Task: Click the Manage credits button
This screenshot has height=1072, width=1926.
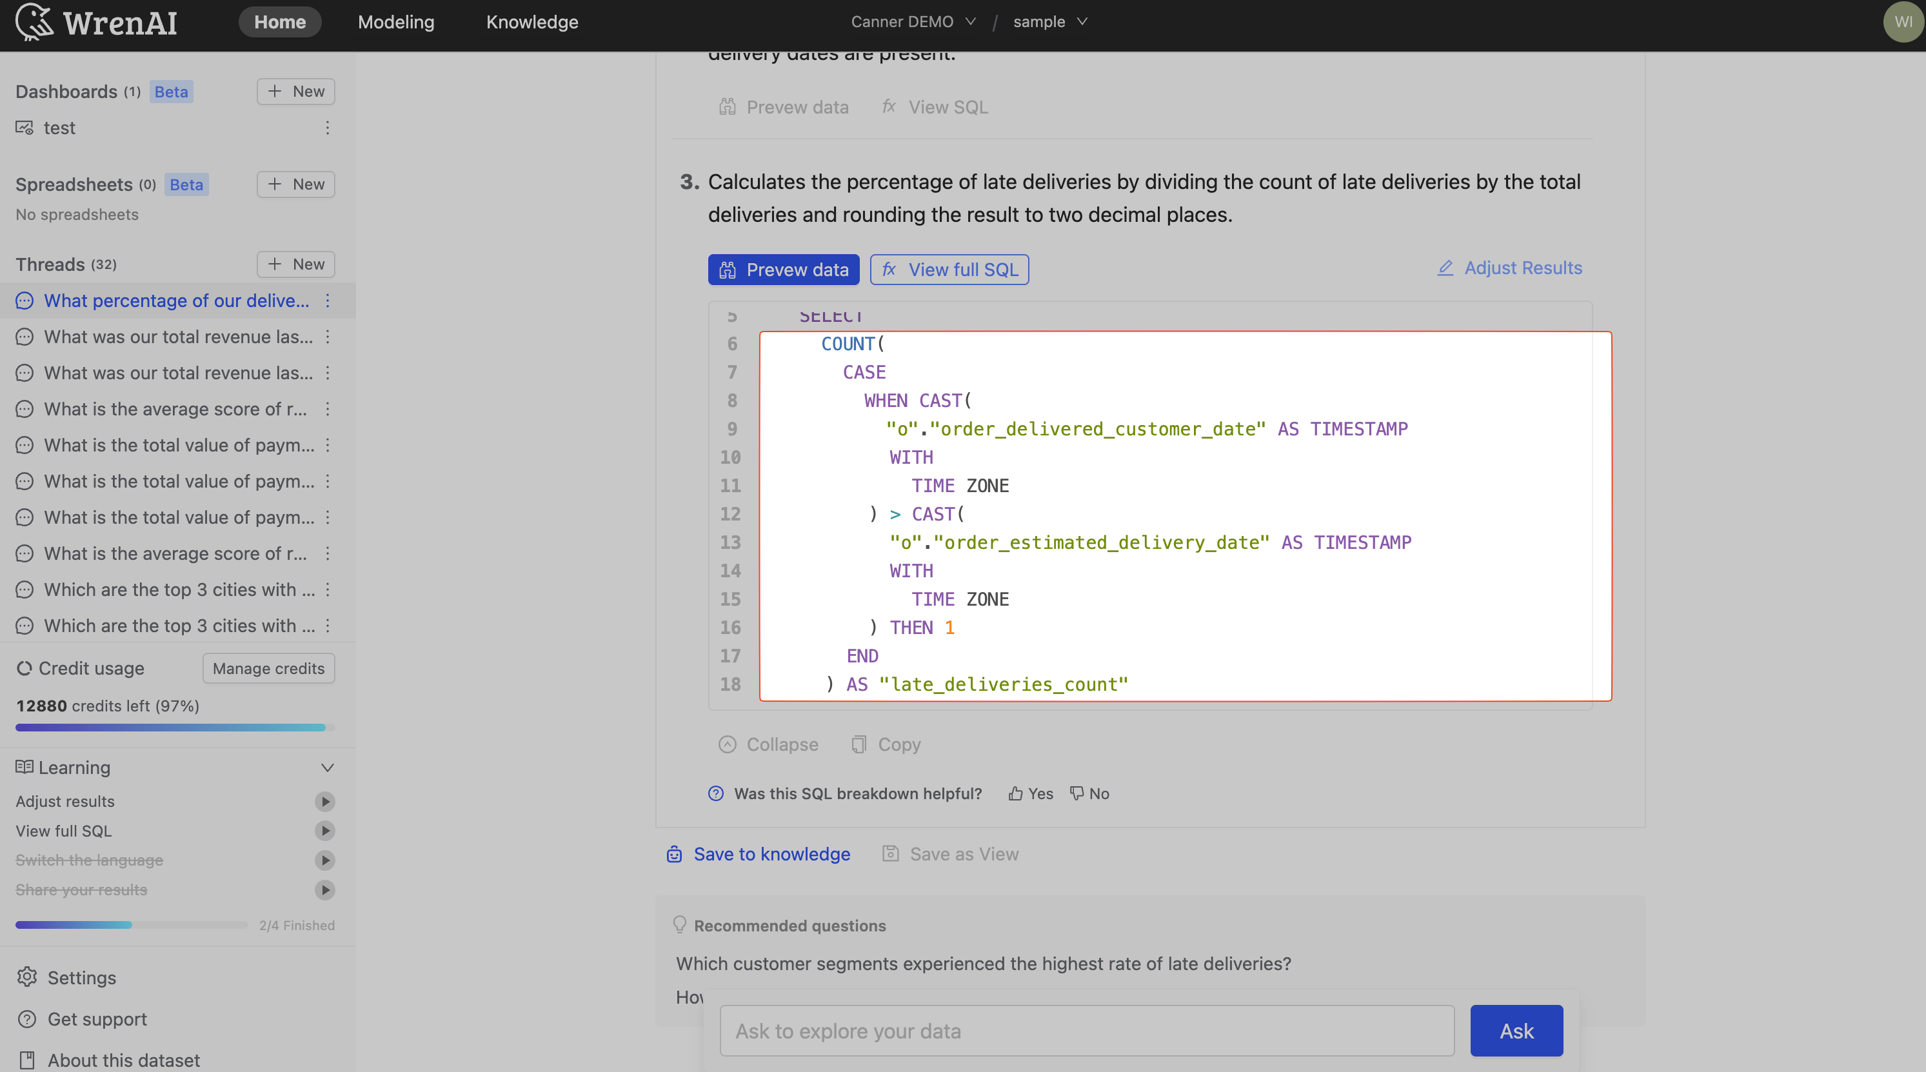Action: click(x=268, y=668)
